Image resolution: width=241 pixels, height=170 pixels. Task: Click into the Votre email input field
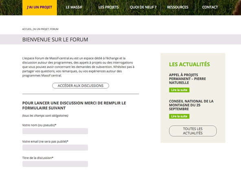[x=55, y=148]
